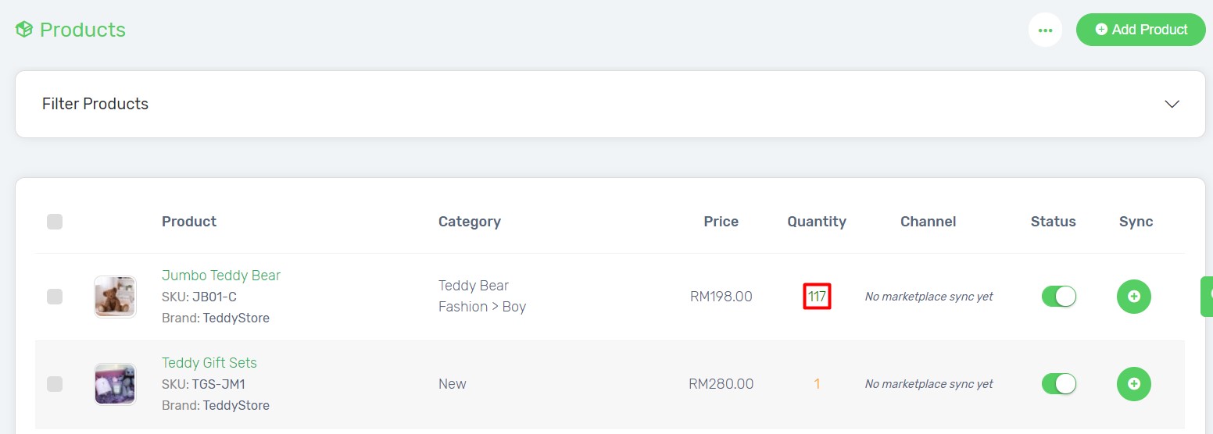Open the green side tab at right edge
Viewport: 1213px width, 434px height.
tap(1207, 296)
